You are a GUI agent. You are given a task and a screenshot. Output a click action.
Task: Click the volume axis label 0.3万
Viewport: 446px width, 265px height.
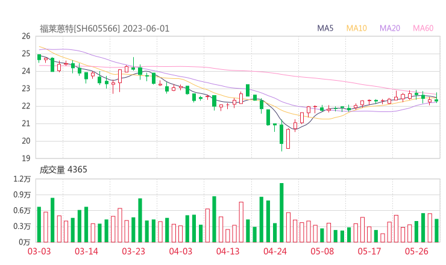click(22, 226)
